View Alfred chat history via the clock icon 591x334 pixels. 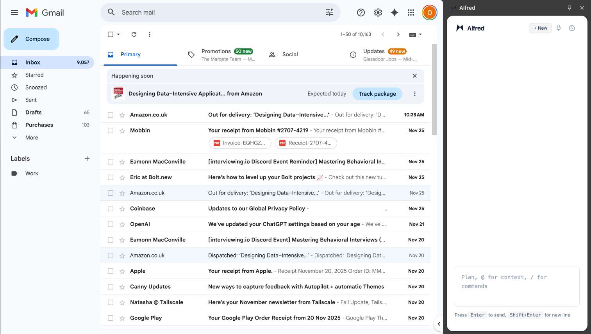[572, 28]
